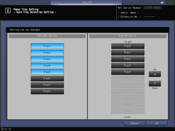
Task: Open the UTILITY tab
Action: click(86, 2)
